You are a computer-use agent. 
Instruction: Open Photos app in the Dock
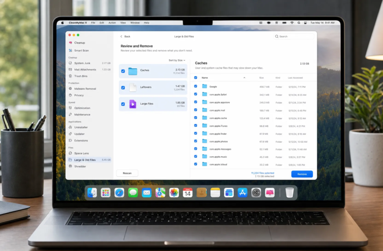(x=174, y=193)
